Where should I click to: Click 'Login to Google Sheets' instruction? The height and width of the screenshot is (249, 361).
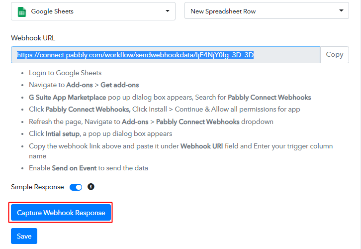pos(65,73)
